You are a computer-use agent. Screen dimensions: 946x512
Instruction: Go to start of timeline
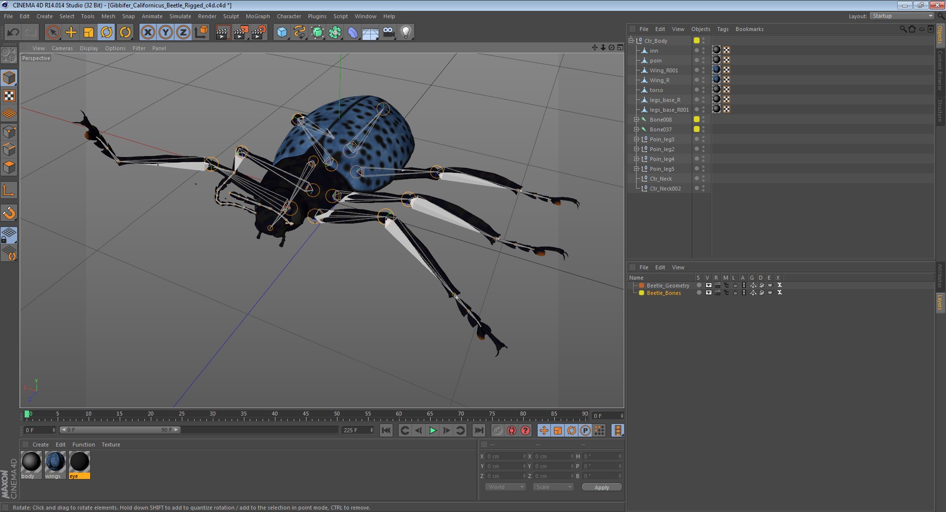[386, 430]
